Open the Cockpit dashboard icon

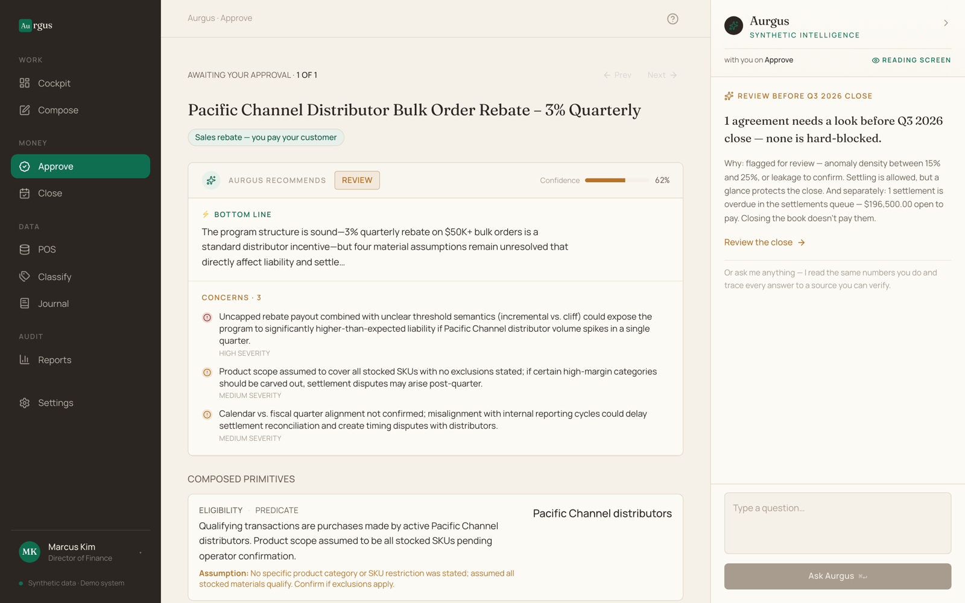[x=25, y=83]
